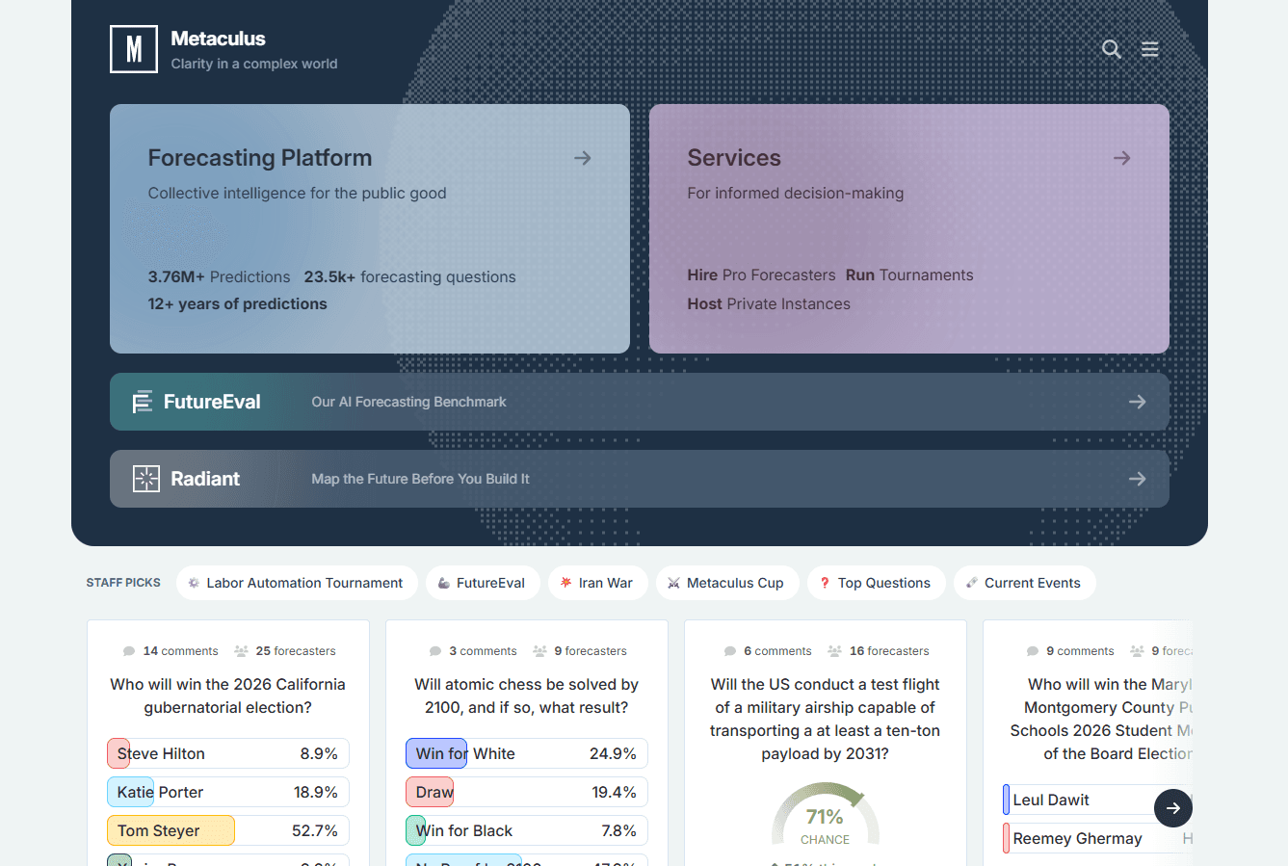The width and height of the screenshot is (1288, 866).
Task: Open the hamburger menu
Action: point(1149,49)
